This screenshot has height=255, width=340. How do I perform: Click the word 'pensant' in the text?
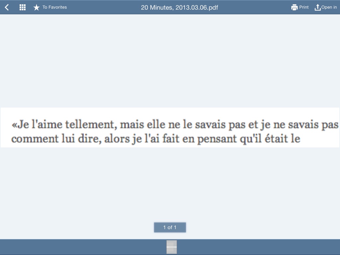(217, 138)
